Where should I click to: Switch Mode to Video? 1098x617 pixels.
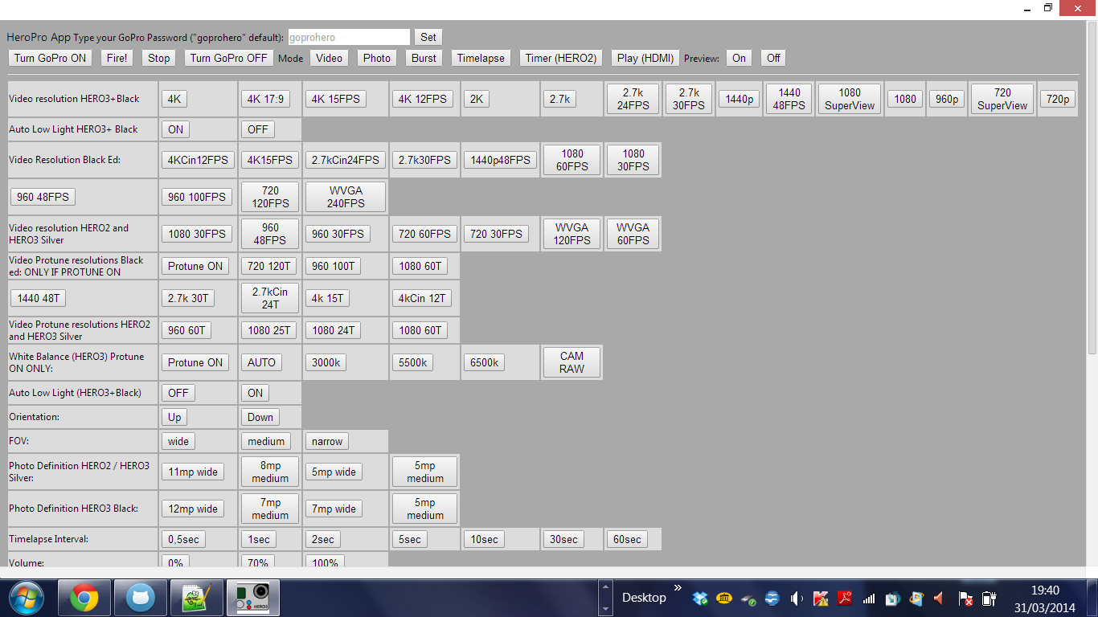pyautogui.click(x=330, y=58)
